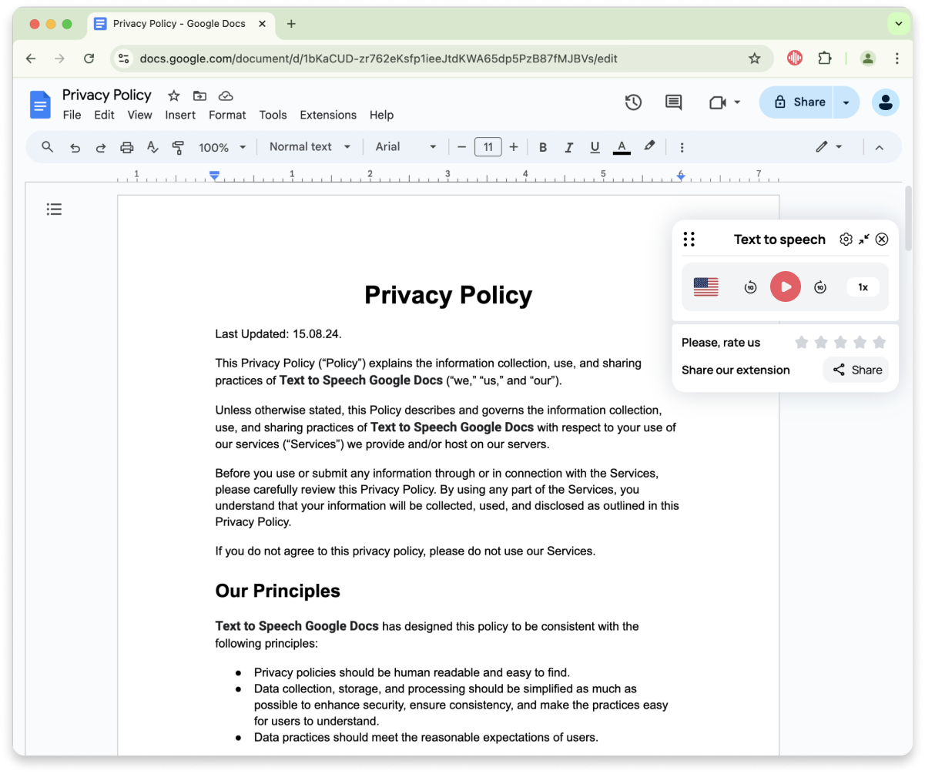Choose the US flag voice language
This screenshot has width=925, height=774.
[705, 287]
